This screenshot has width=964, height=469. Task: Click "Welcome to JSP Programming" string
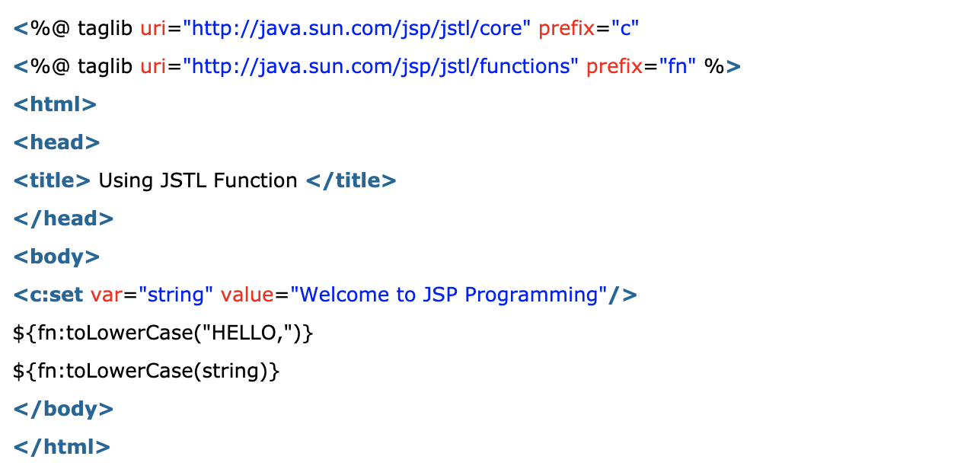(x=449, y=295)
